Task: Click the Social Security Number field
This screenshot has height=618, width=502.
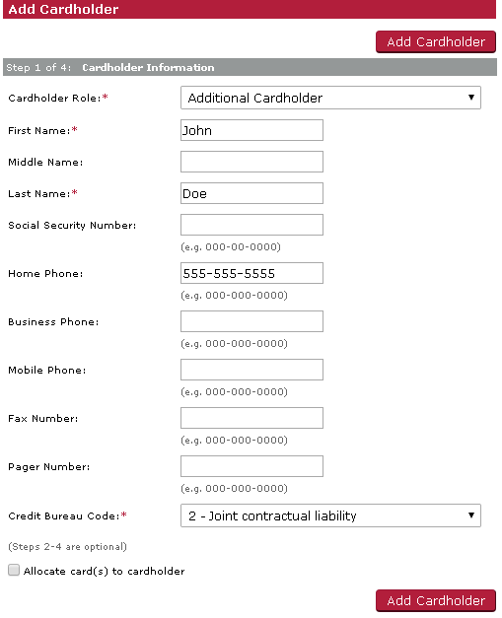Action: point(251,225)
